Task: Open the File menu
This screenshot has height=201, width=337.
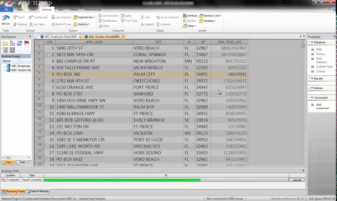Action: 6,9
